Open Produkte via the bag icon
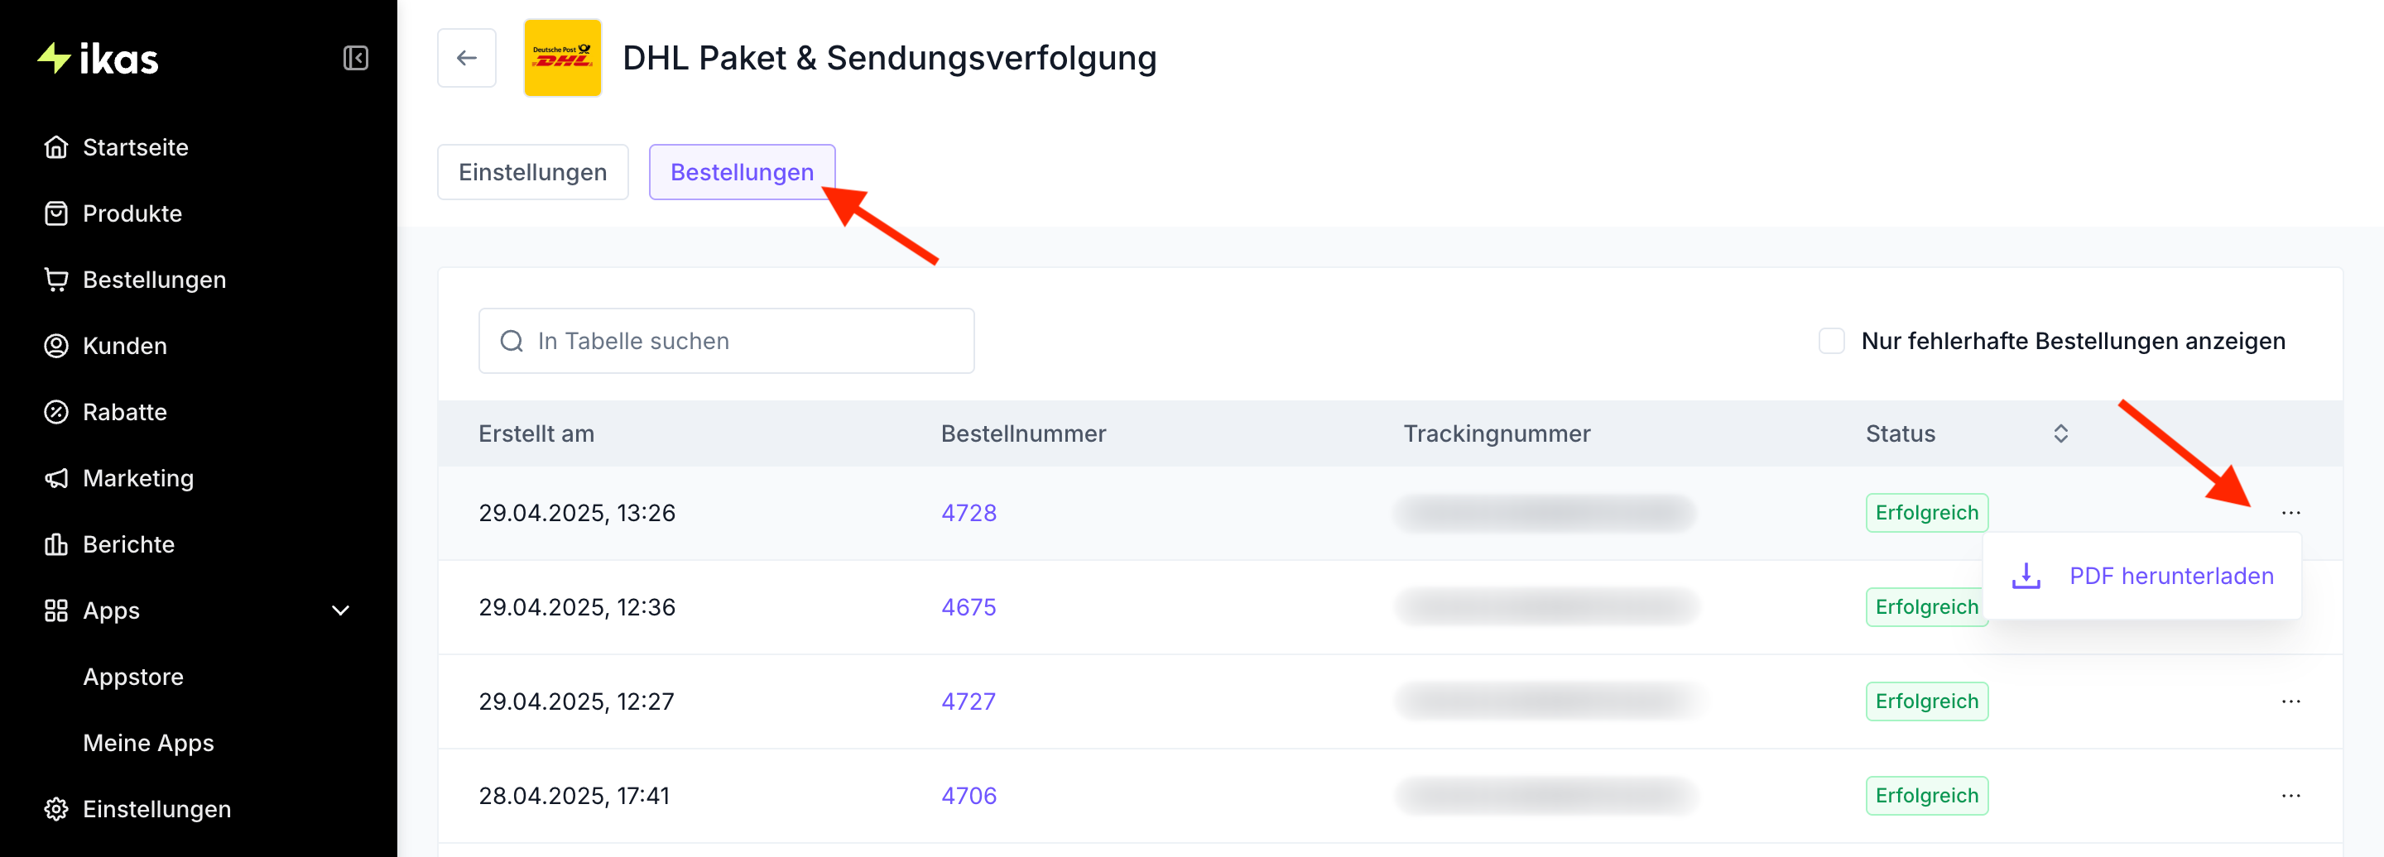This screenshot has height=857, width=2384. pos(56,213)
